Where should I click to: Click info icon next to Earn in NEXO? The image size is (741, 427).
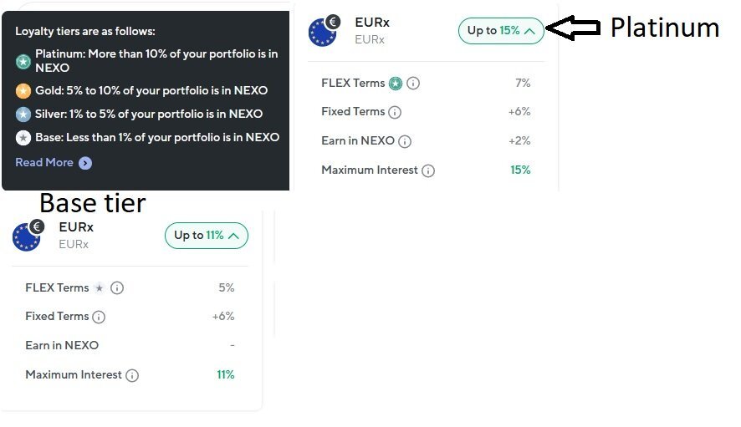click(x=405, y=141)
